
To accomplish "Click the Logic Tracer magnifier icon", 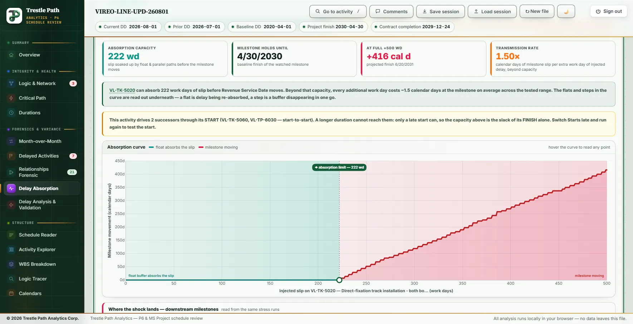I will pyautogui.click(x=11, y=279).
